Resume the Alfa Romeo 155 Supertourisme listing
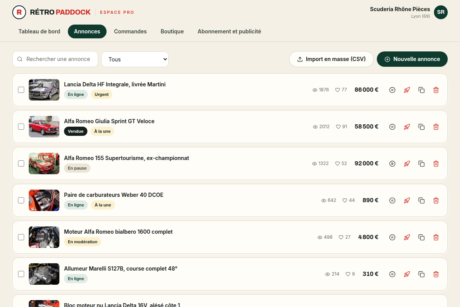 [392, 163]
